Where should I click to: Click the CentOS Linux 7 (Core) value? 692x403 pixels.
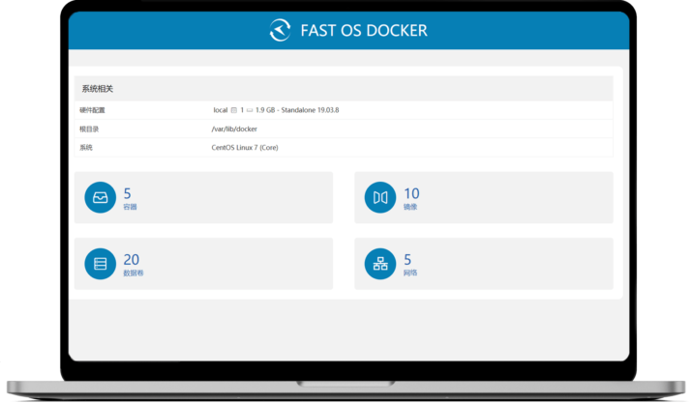pyautogui.click(x=252, y=148)
